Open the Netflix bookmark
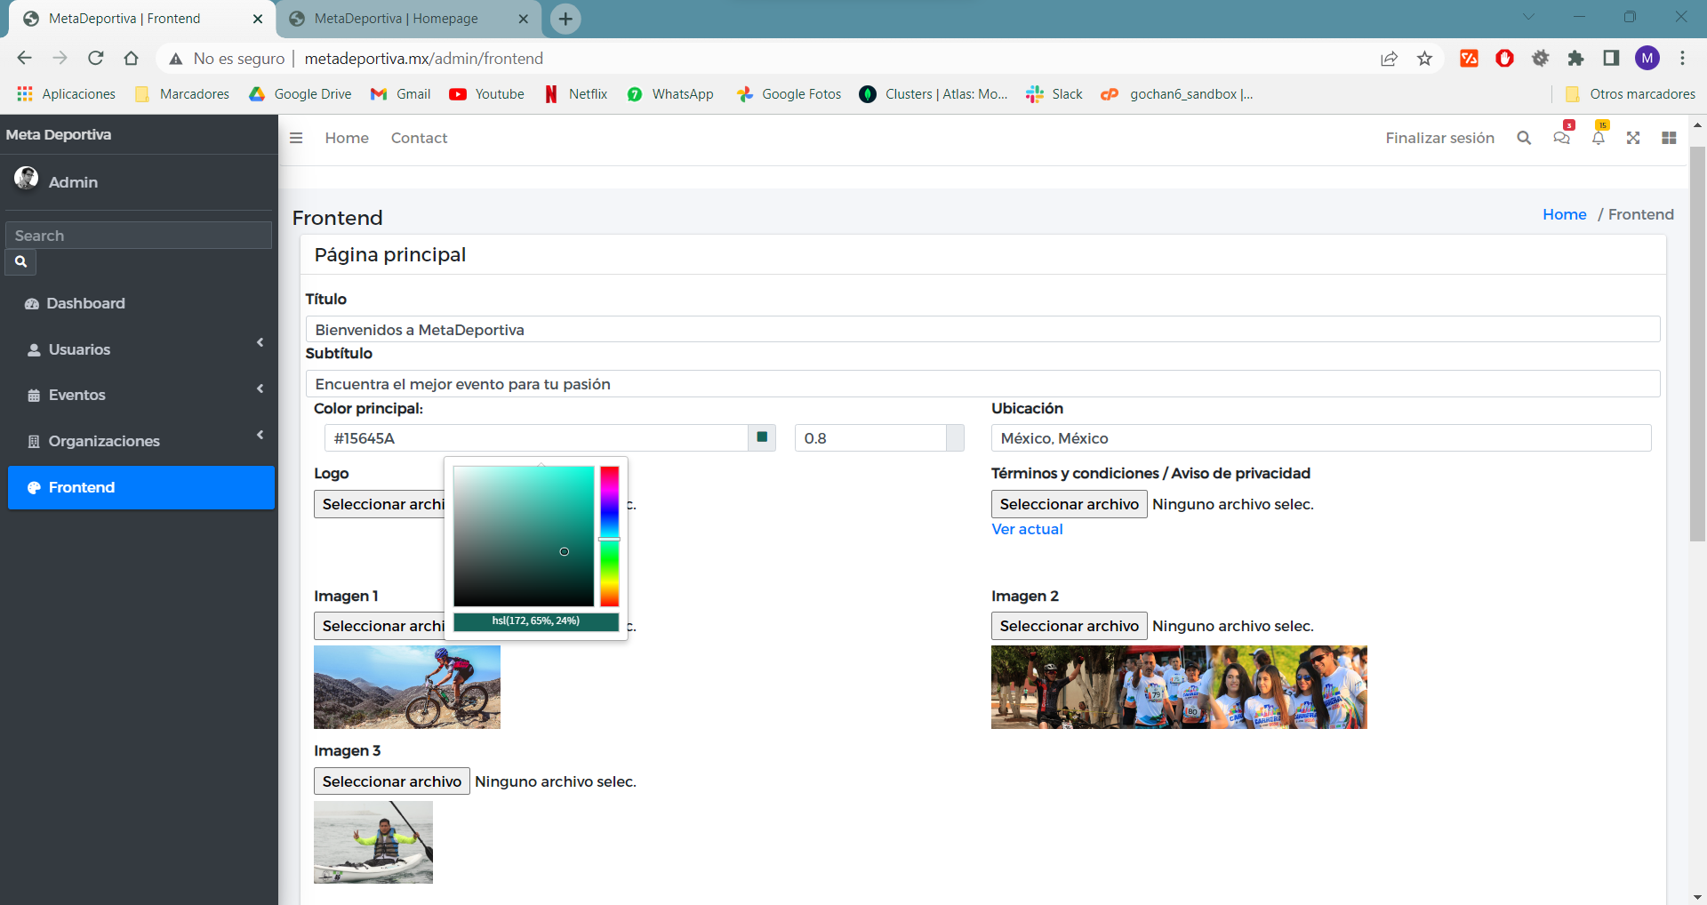The image size is (1707, 905). tap(576, 94)
